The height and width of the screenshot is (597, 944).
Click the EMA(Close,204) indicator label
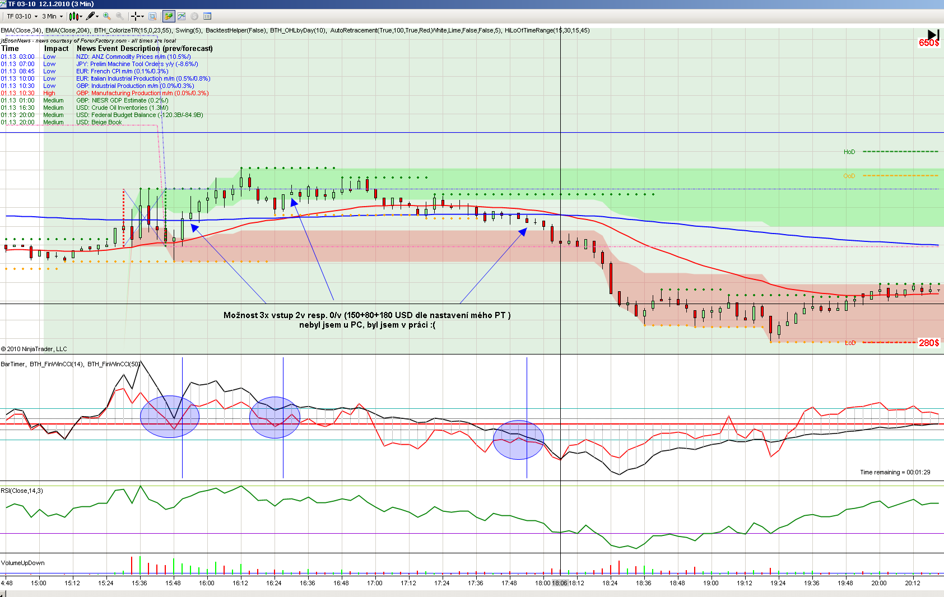pyautogui.click(x=68, y=30)
